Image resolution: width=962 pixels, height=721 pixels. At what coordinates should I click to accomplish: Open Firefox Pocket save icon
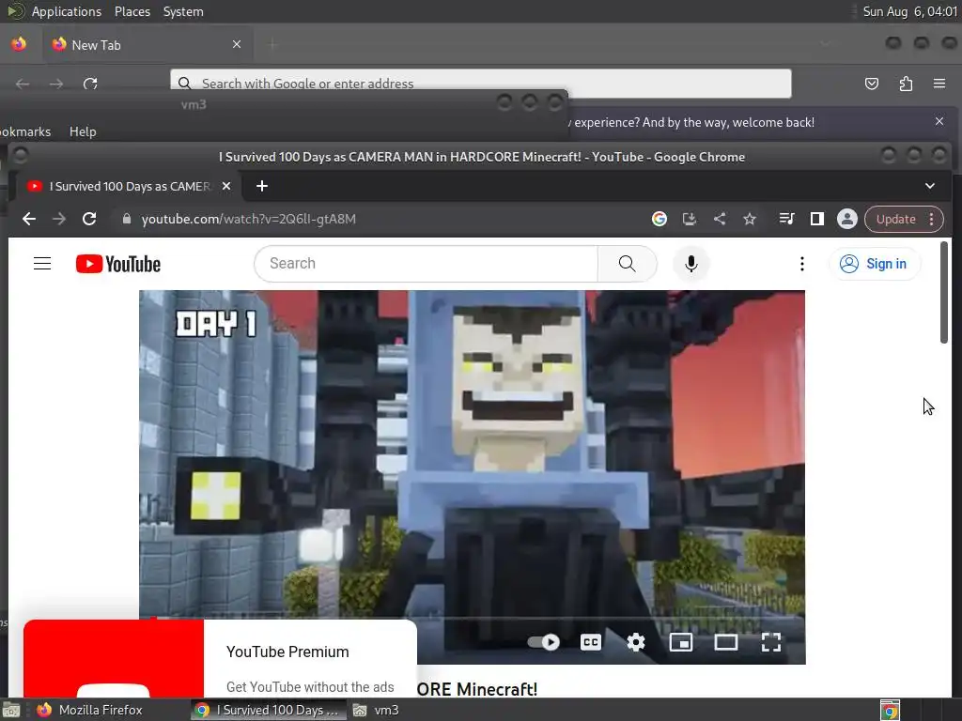point(871,84)
